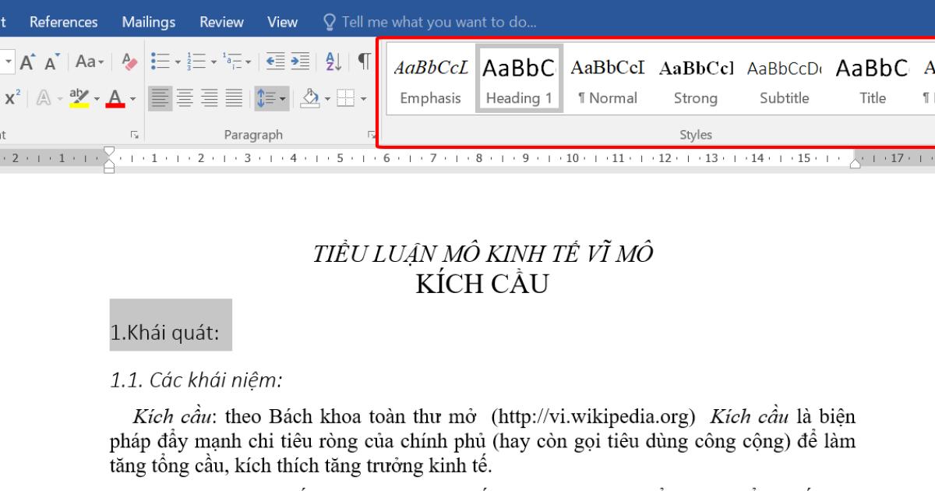
Task: Click the yellow Text Highlight Color swatch
Action: [x=78, y=104]
